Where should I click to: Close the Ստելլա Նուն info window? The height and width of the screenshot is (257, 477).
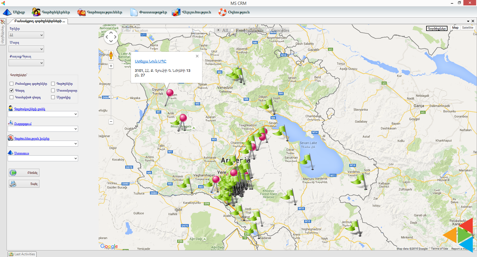click(x=197, y=56)
